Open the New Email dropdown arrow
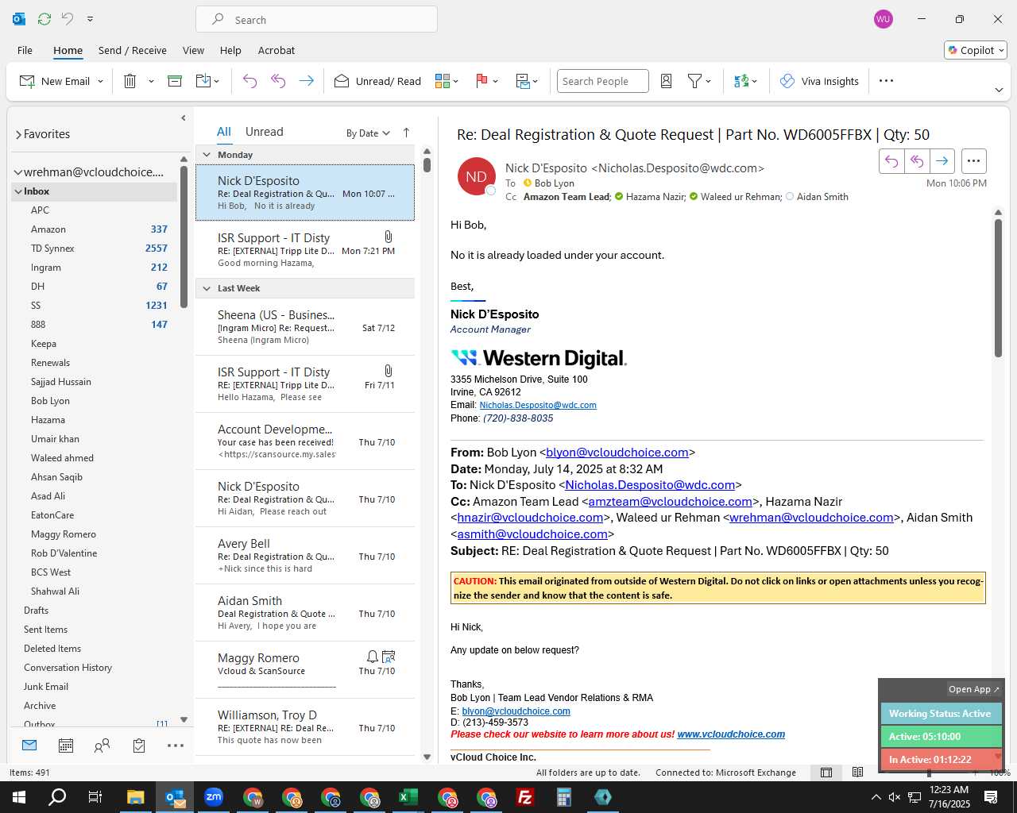 (x=100, y=81)
